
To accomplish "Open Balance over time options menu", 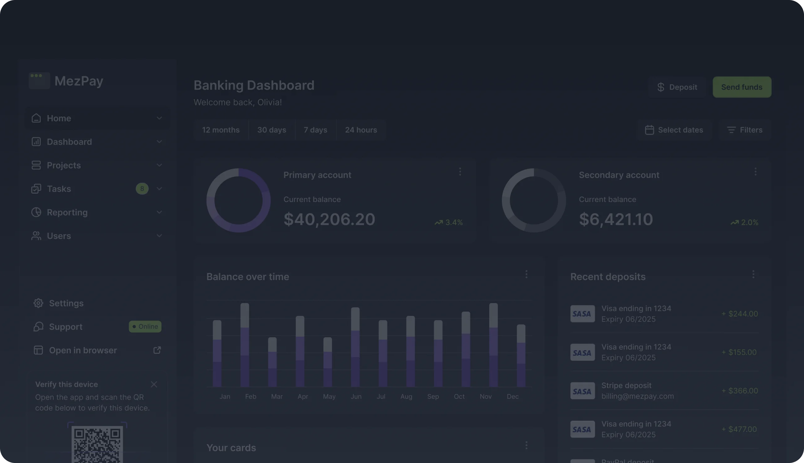I will pos(526,274).
